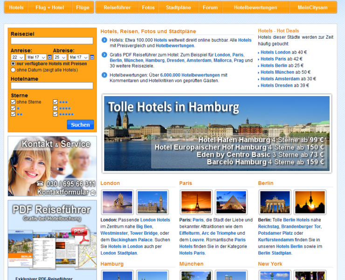This screenshot has height=280, width=345.
Task: Click the PDF Reiseführer banner heading
Action: pos(51,210)
